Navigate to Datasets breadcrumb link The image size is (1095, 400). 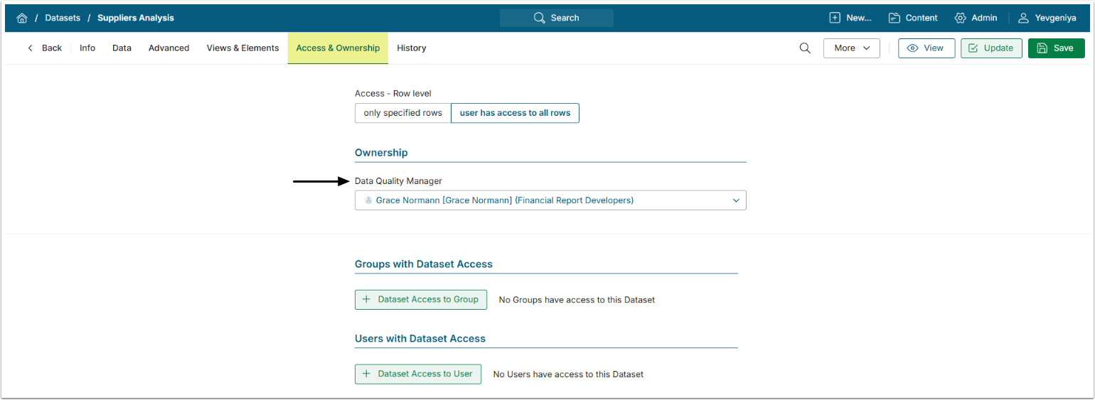point(63,18)
